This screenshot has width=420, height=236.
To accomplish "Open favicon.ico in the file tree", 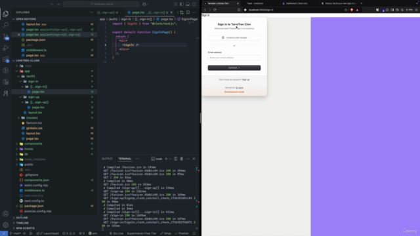I will [34, 123].
